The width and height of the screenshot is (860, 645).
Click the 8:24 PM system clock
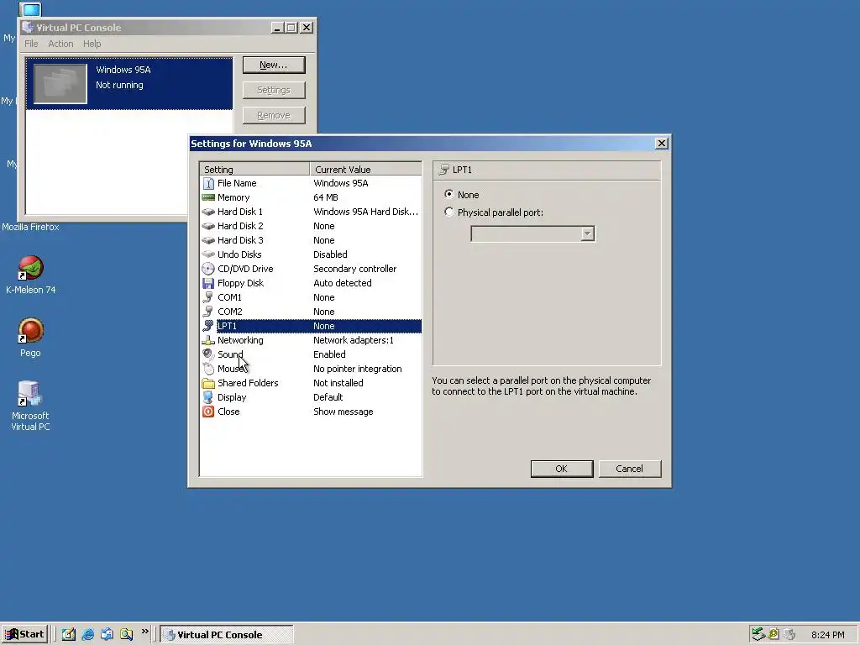point(827,635)
